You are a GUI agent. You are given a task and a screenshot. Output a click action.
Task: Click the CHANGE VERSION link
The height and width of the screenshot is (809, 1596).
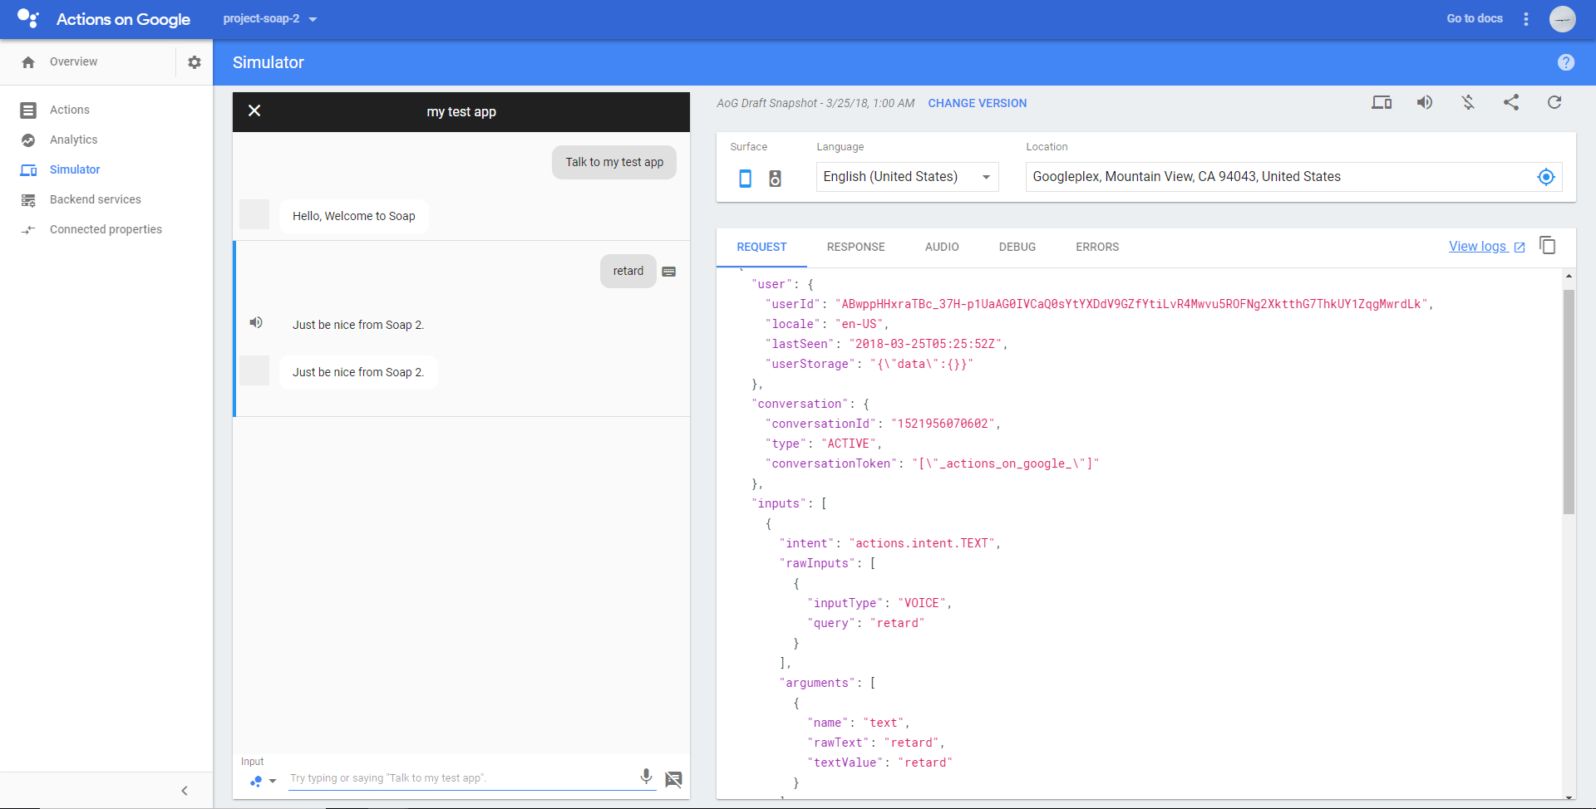(978, 103)
